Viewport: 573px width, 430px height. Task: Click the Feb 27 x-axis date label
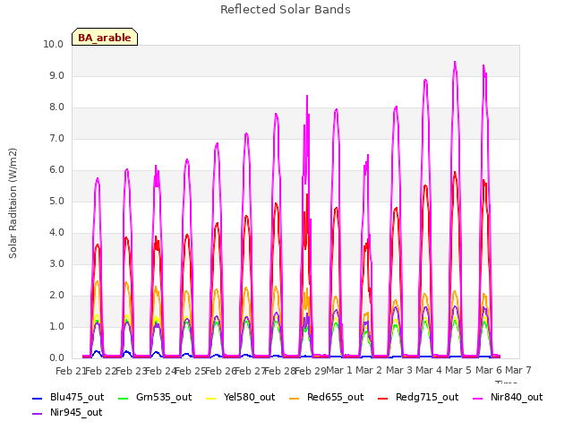click(x=250, y=371)
